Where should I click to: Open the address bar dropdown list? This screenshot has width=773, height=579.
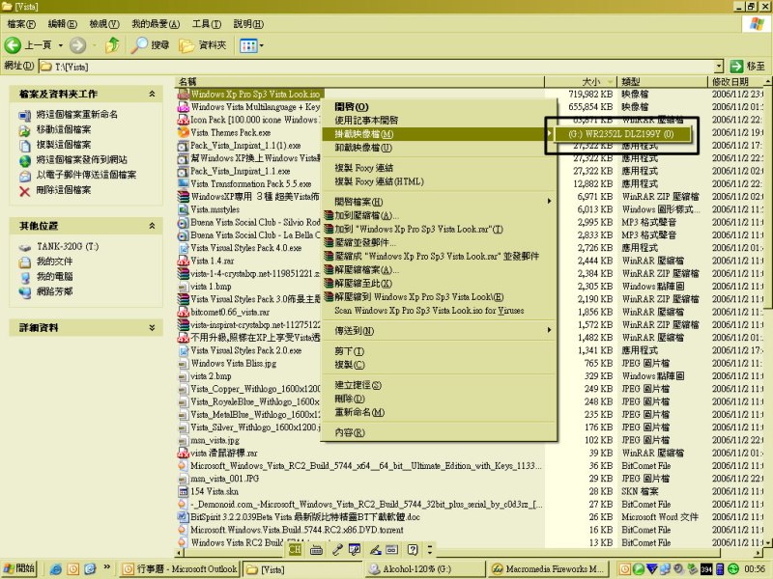[x=719, y=66]
